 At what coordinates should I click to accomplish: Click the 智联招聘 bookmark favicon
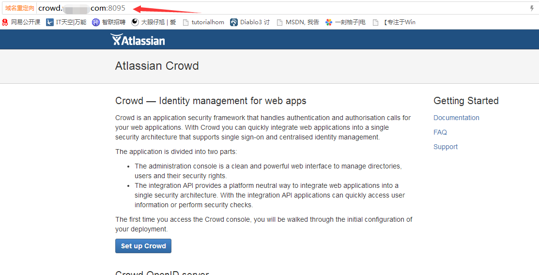95,22
